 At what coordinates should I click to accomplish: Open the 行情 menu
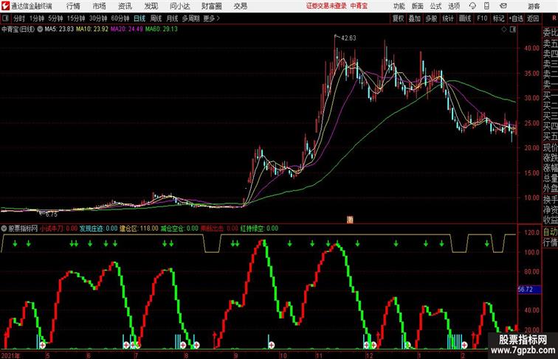click(x=73, y=6)
